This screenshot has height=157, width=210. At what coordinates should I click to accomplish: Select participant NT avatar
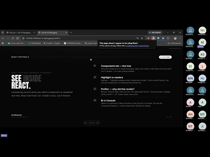coord(190,126)
